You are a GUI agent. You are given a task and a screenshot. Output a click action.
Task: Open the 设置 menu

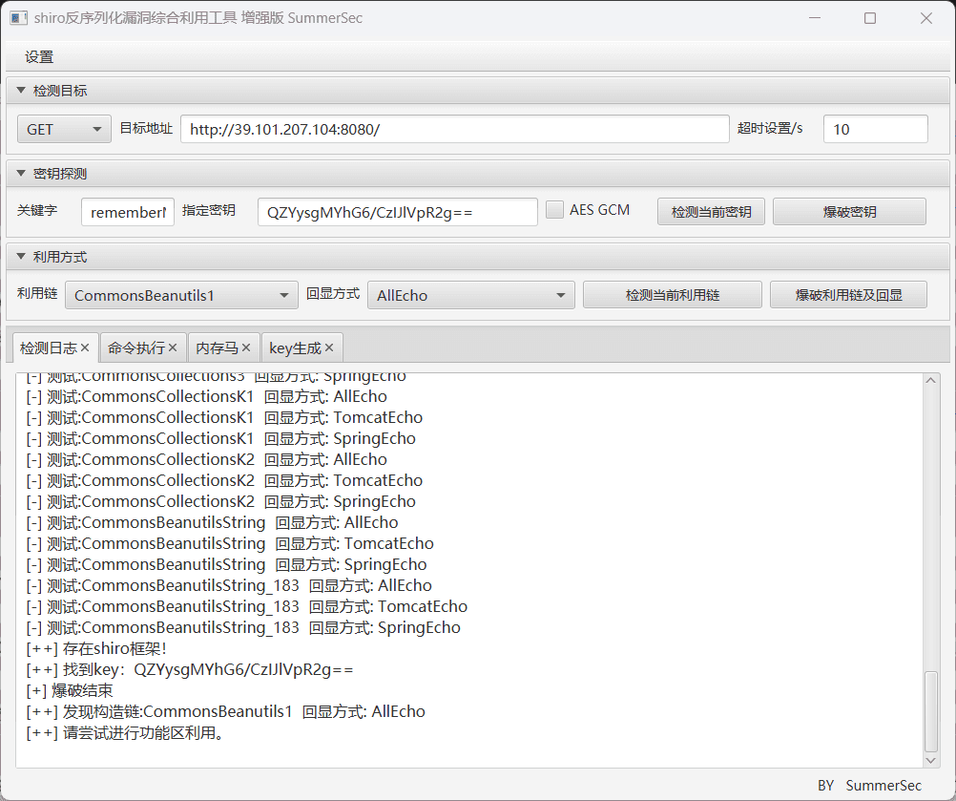point(39,57)
